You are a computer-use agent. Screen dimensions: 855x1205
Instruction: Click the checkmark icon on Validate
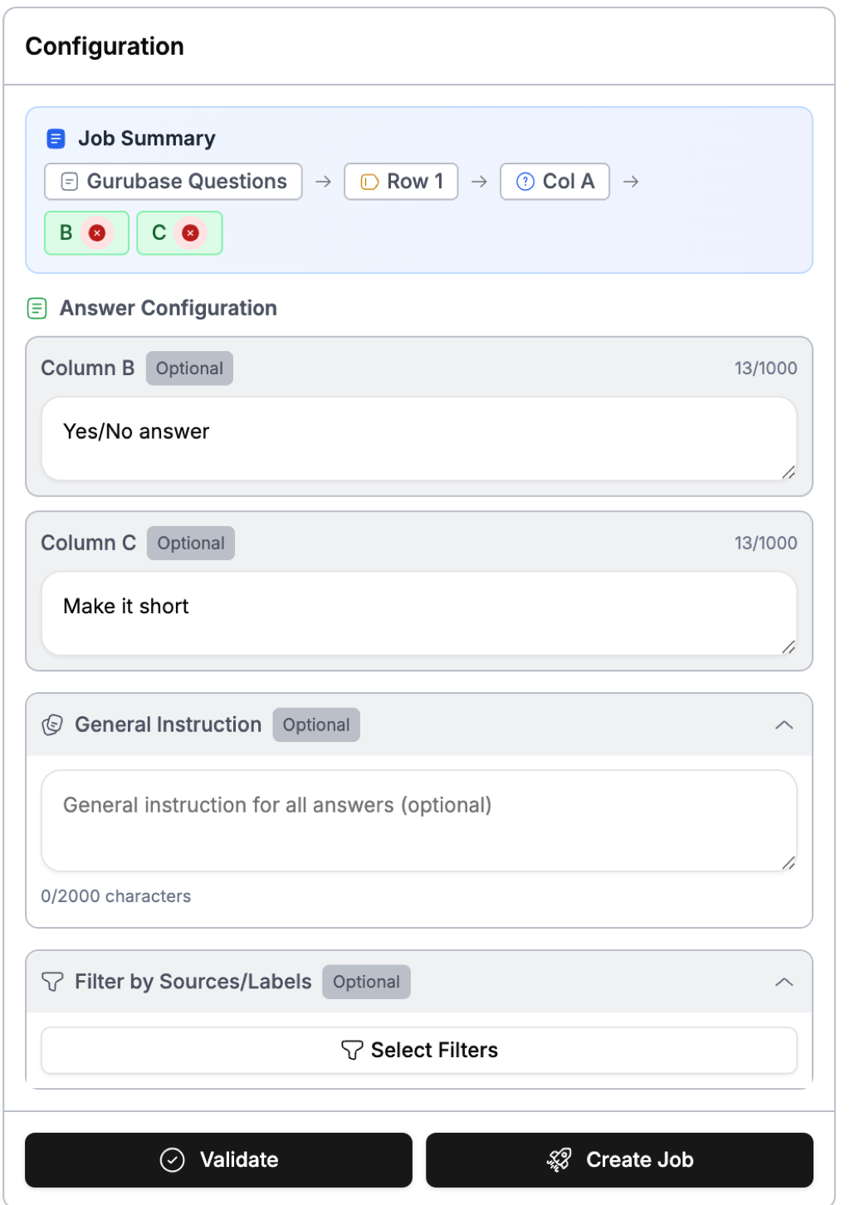pos(171,1159)
